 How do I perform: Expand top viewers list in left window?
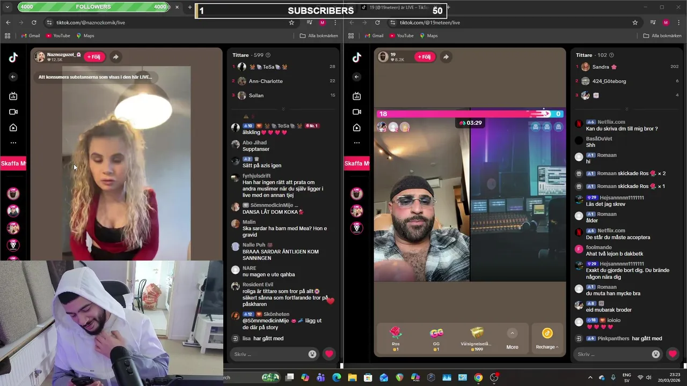(x=283, y=109)
